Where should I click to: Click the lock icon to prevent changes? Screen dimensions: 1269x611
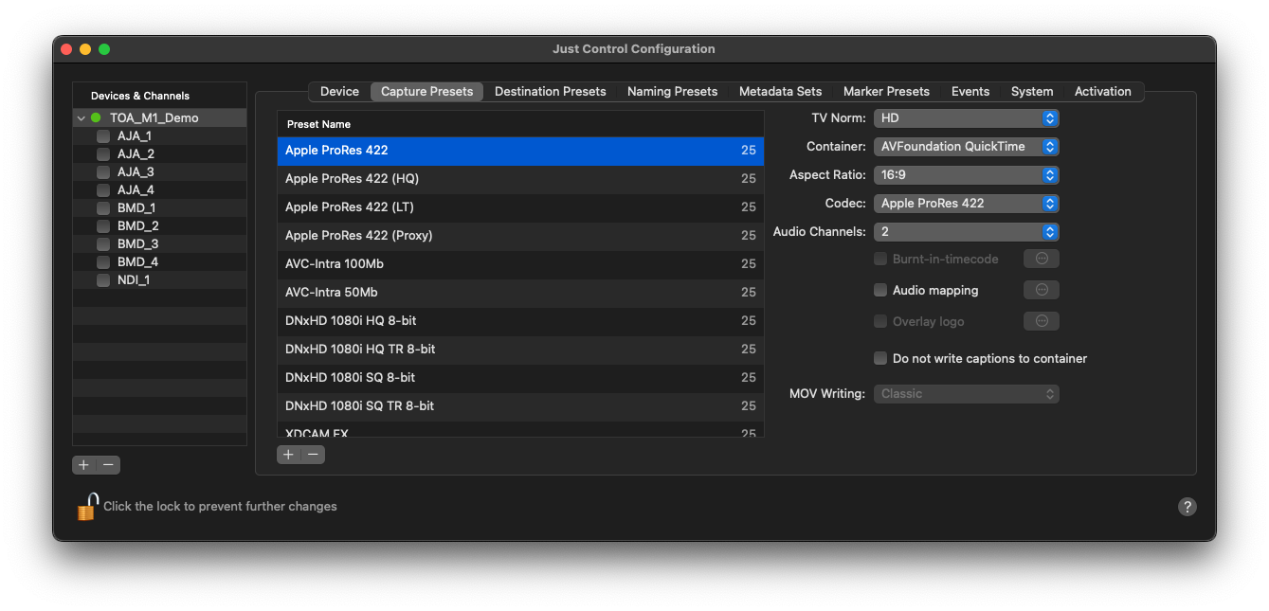[87, 507]
